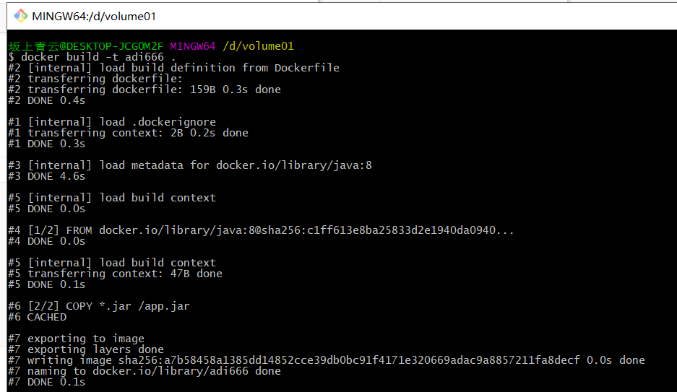The image size is (677, 392).
Task: Click the MINGW64:/d/volume01 window title
Action: [x=94, y=17]
